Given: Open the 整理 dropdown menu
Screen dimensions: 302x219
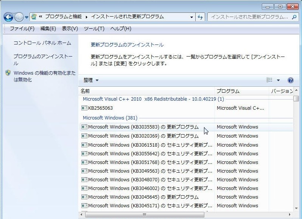Looking at the screenshot, I should pos(91,80).
